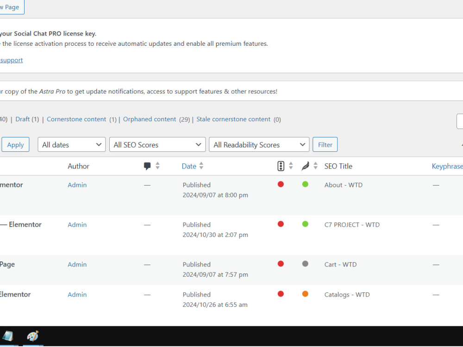Click the Yoast SEO score column icon

click(281, 166)
